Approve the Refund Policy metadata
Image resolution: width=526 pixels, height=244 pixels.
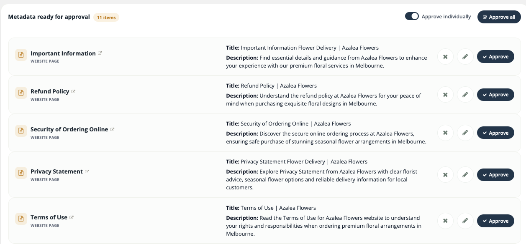[495, 95]
